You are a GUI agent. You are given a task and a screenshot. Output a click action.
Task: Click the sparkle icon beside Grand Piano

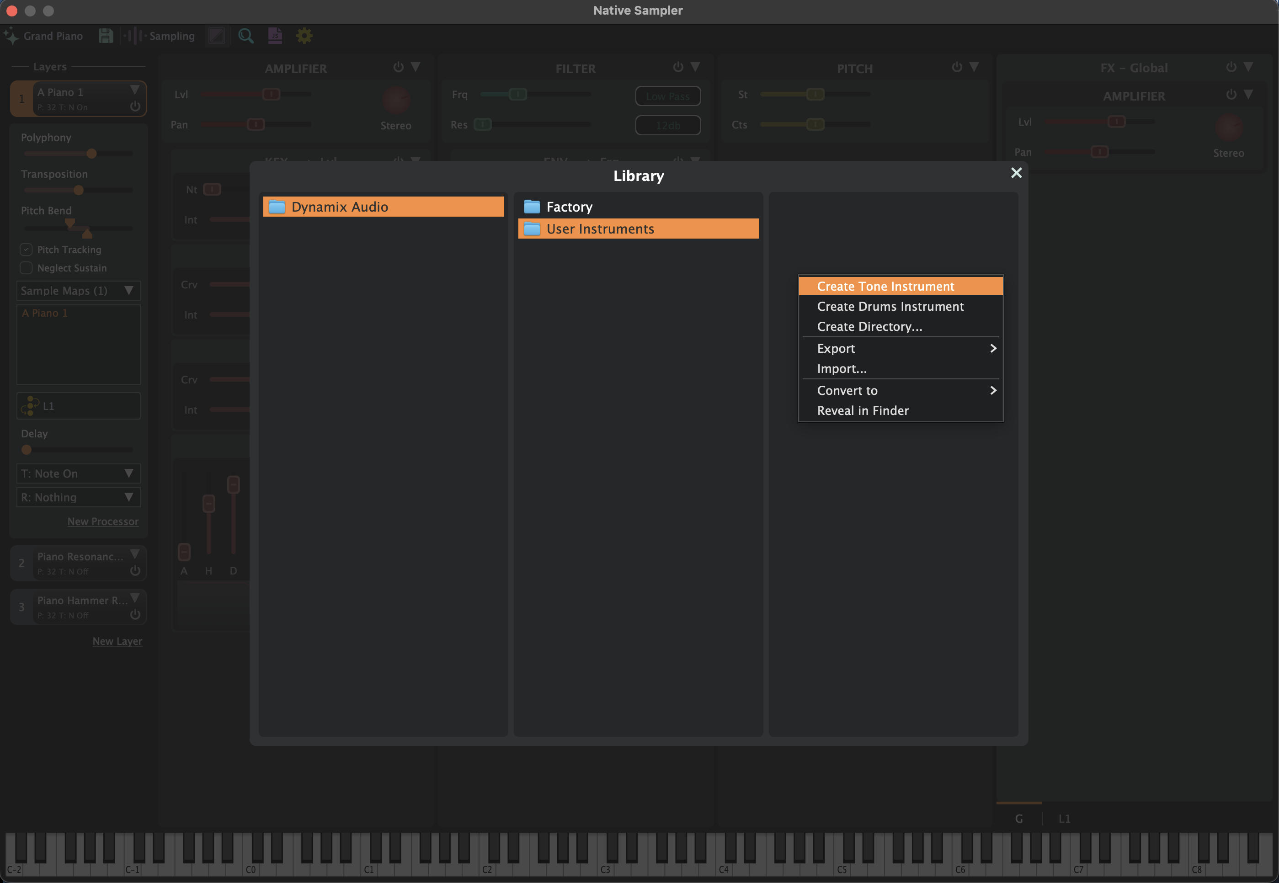click(11, 36)
